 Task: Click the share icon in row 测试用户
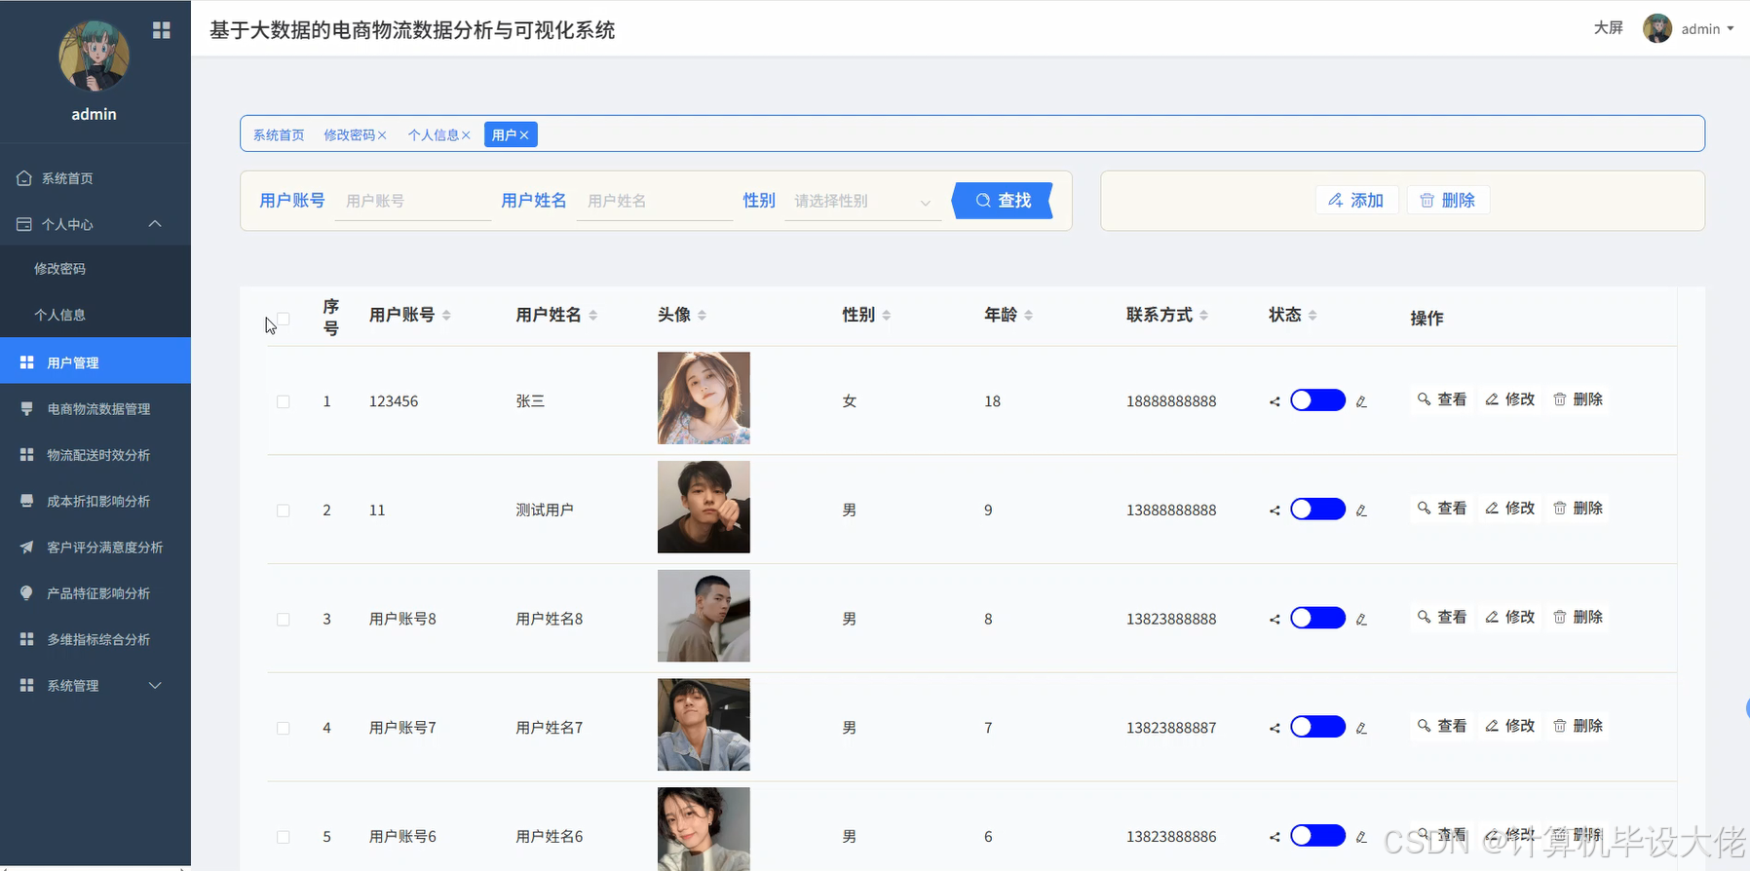1274,511
